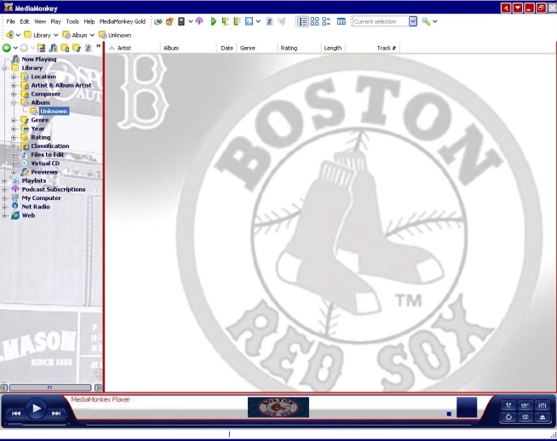557x441 pixels.
Task: Open the dropdown arrow after Library breadcrumb
Action: point(55,35)
